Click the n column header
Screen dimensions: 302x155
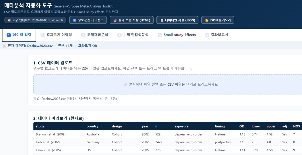[x=156, y=126]
